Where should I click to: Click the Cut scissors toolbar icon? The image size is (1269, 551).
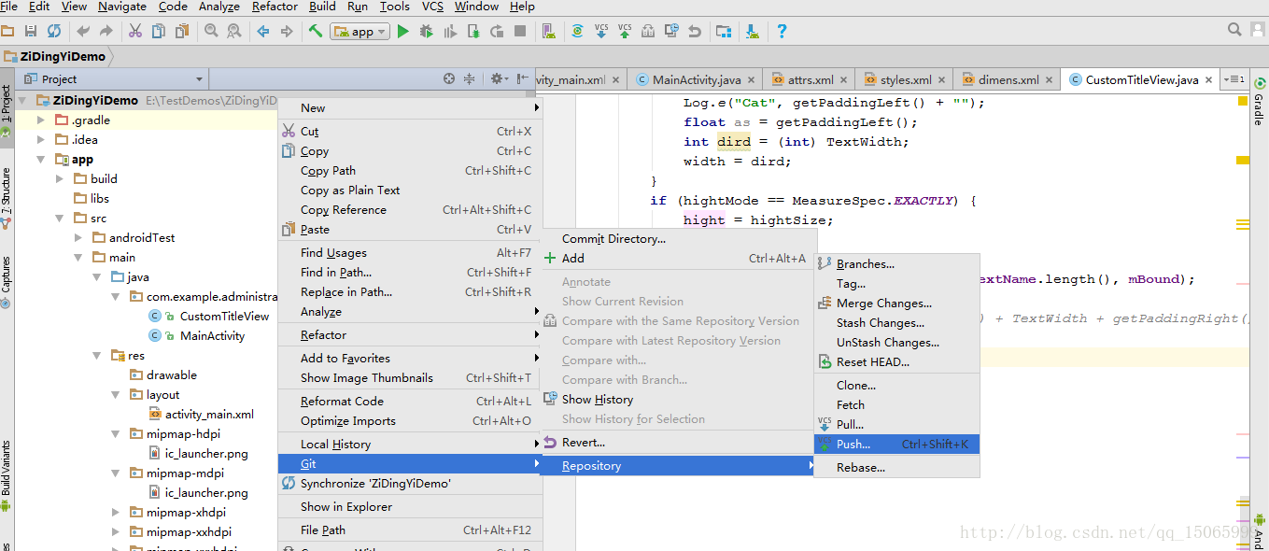point(135,31)
